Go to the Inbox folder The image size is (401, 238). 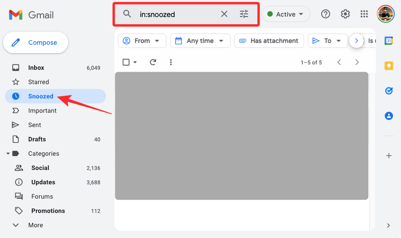[36, 68]
